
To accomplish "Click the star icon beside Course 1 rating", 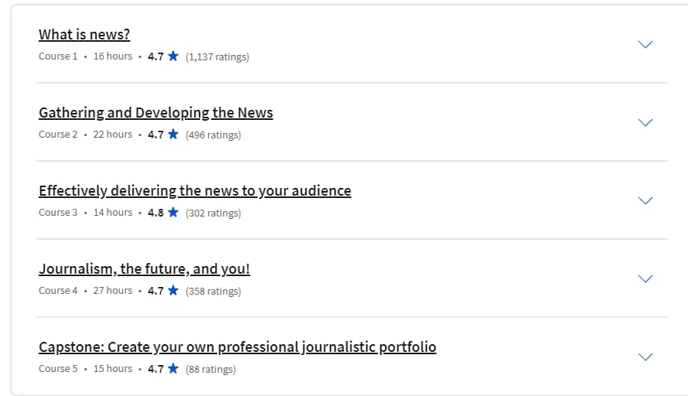I will pos(173,56).
